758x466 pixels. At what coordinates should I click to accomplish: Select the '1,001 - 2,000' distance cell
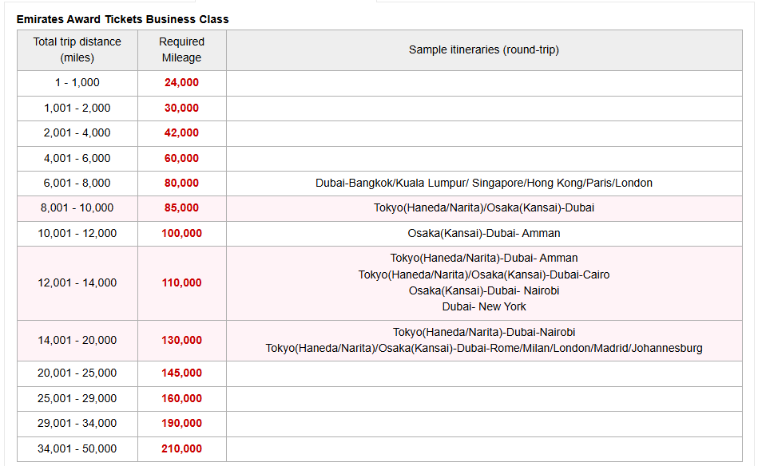77,109
